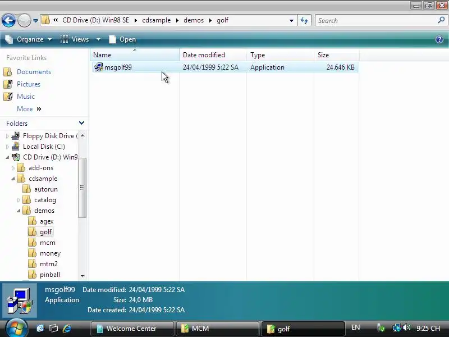Collapse the CD Drive (D:) tree node
The width and height of the screenshot is (449, 337).
click(7, 157)
